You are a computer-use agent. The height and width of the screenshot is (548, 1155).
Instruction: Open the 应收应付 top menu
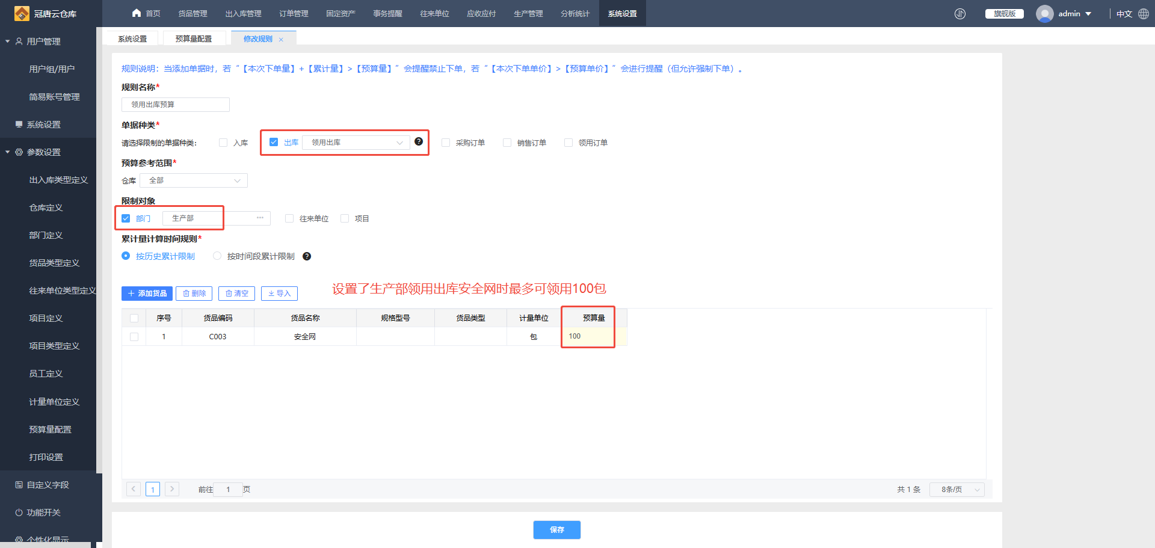tap(481, 14)
